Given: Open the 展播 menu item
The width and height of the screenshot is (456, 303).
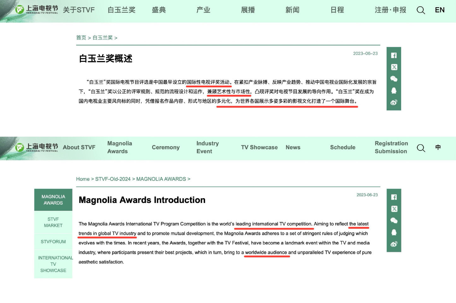Looking at the screenshot, I should pyautogui.click(x=248, y=10).
